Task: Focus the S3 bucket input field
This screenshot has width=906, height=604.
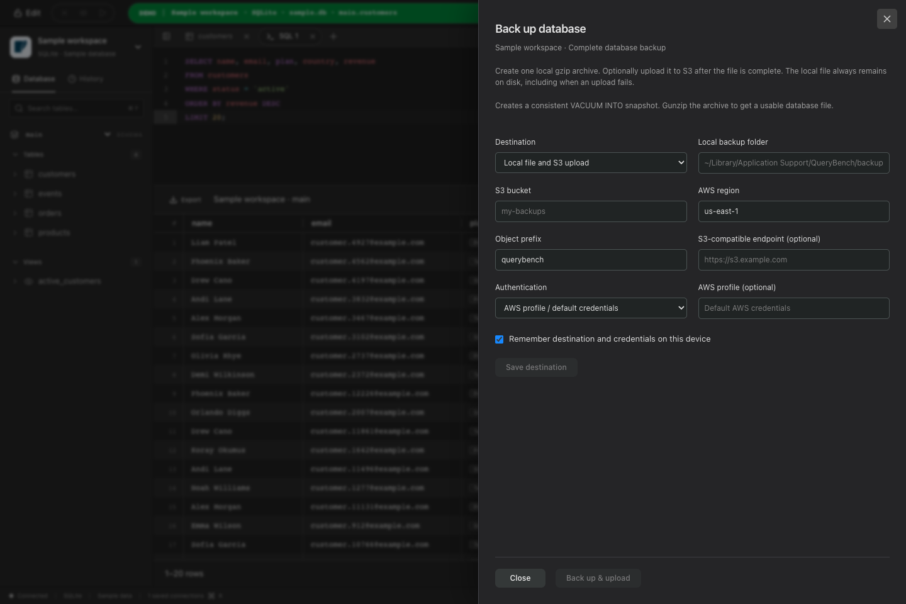Action: (591, 211)
